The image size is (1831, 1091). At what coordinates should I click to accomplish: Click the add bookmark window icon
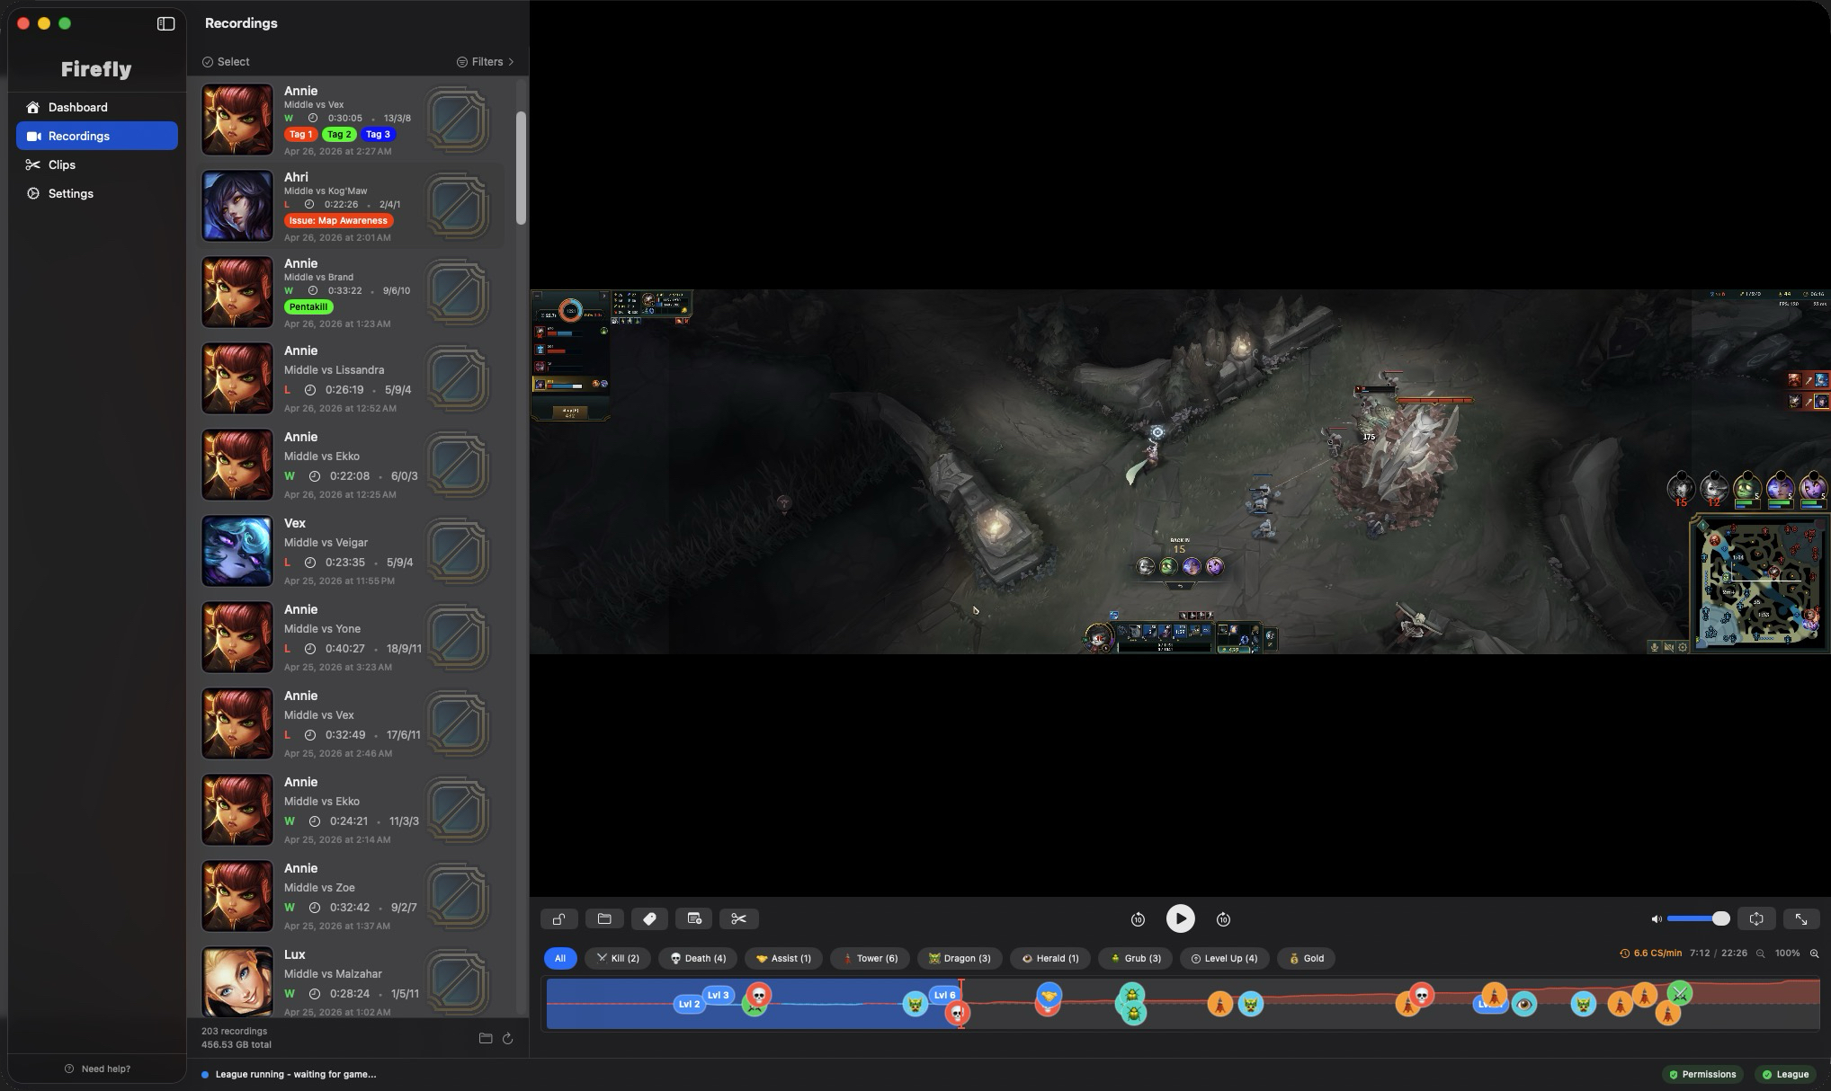tap(694, 918)
